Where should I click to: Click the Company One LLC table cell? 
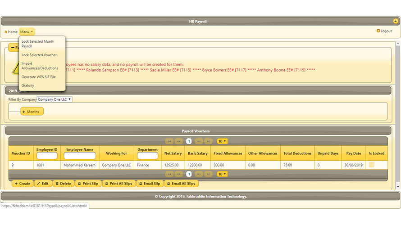click(116, 165)
